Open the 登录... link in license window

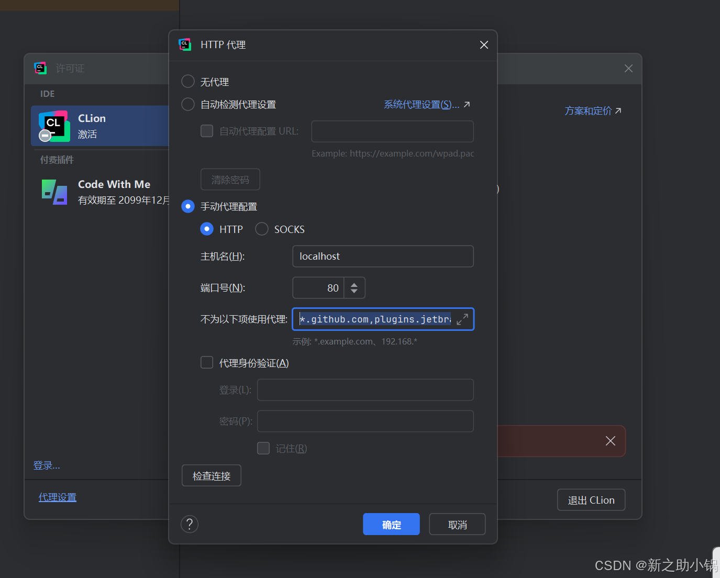click(47, 465)
